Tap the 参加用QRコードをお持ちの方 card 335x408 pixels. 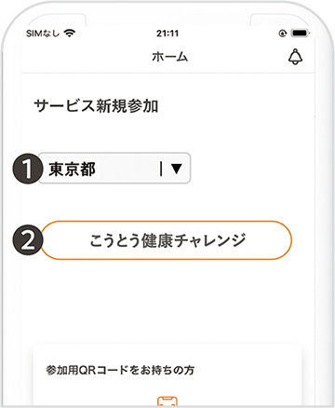pos(120,370)
